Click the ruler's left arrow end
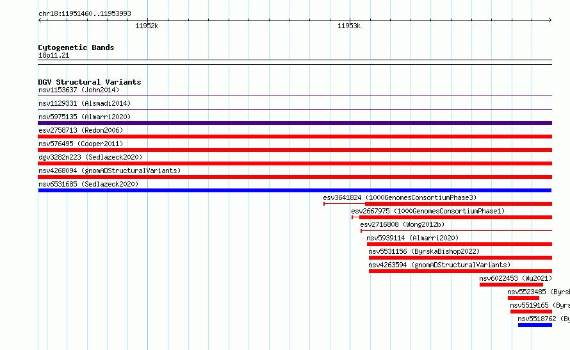Viewport: 570px width, 350px height. click(x=40, y=21)
